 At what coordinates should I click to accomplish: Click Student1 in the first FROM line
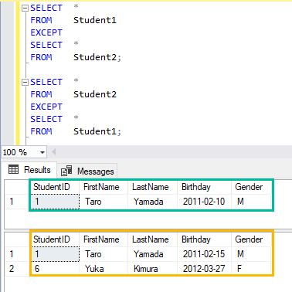click(95, 20)
